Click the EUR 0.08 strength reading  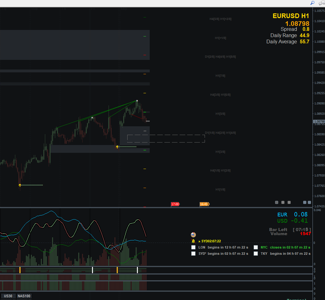coord(293,215)
